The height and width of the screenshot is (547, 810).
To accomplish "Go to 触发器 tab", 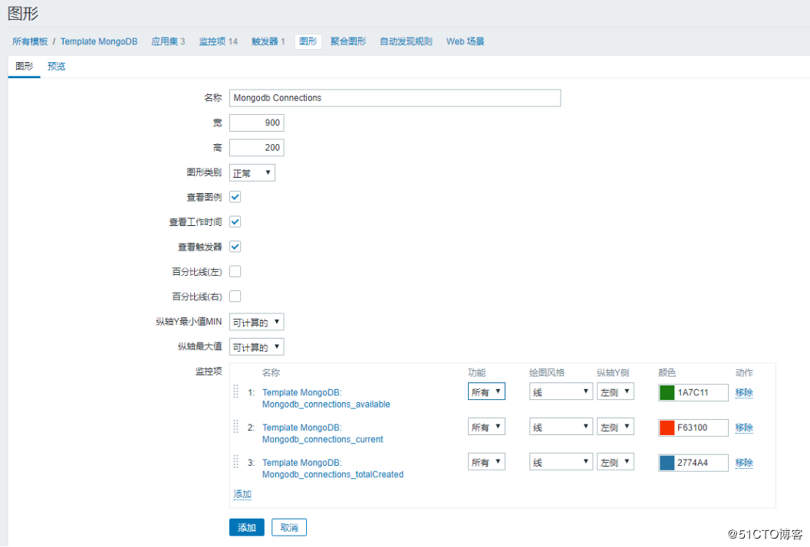I will click(268, 41).
